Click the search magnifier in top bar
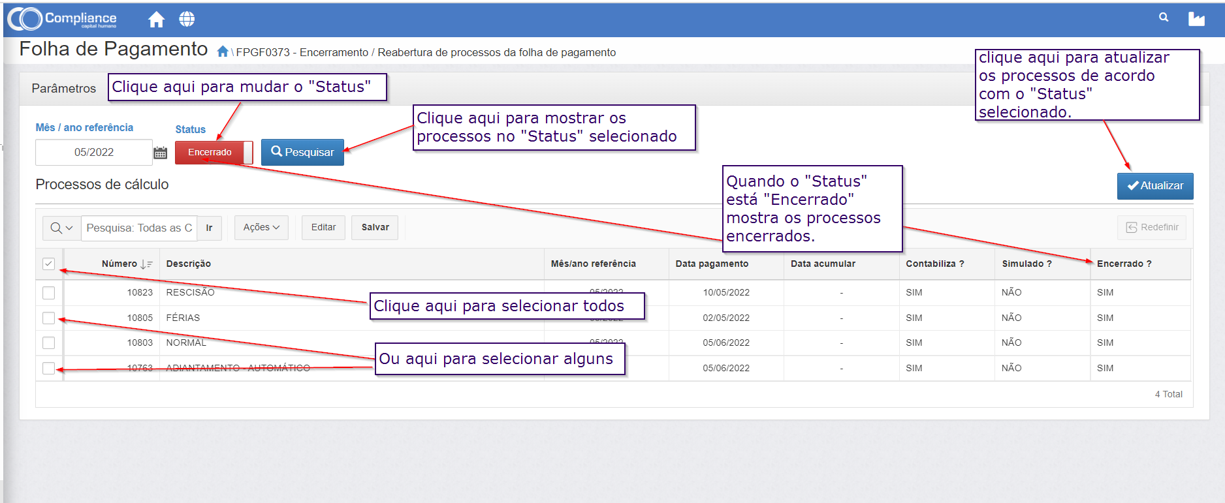This screenshot has width=1225, height=503. pyautogui.click(x=1164, y=18)
